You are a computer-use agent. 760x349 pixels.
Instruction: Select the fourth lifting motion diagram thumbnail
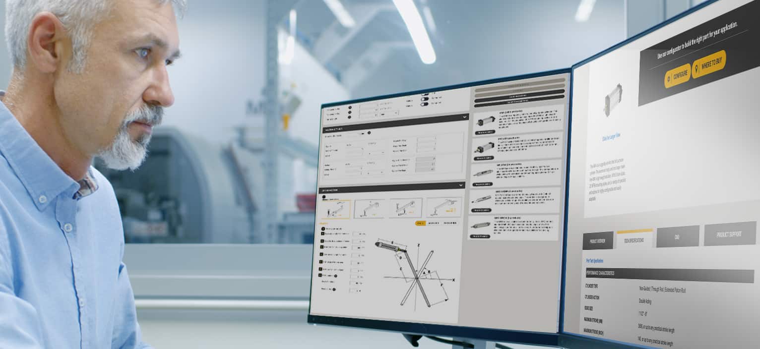click(443, 207)
